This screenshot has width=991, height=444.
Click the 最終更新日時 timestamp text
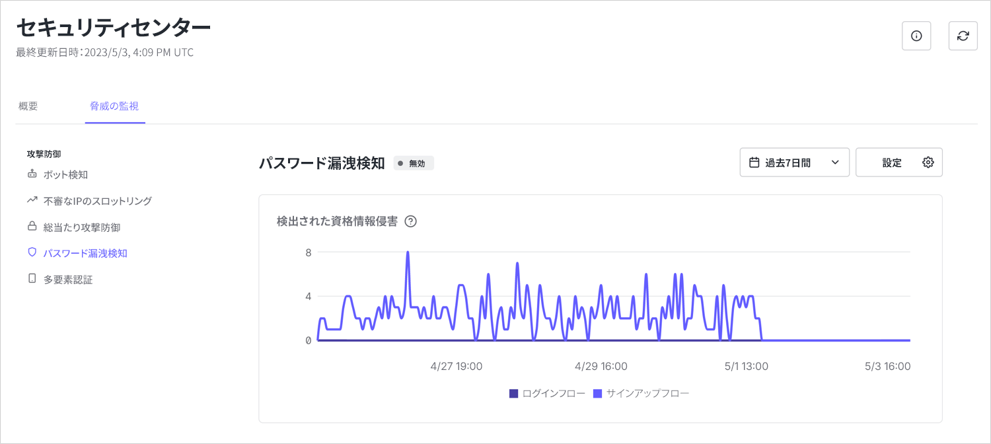pyautogui.click(x=105, y=52)
